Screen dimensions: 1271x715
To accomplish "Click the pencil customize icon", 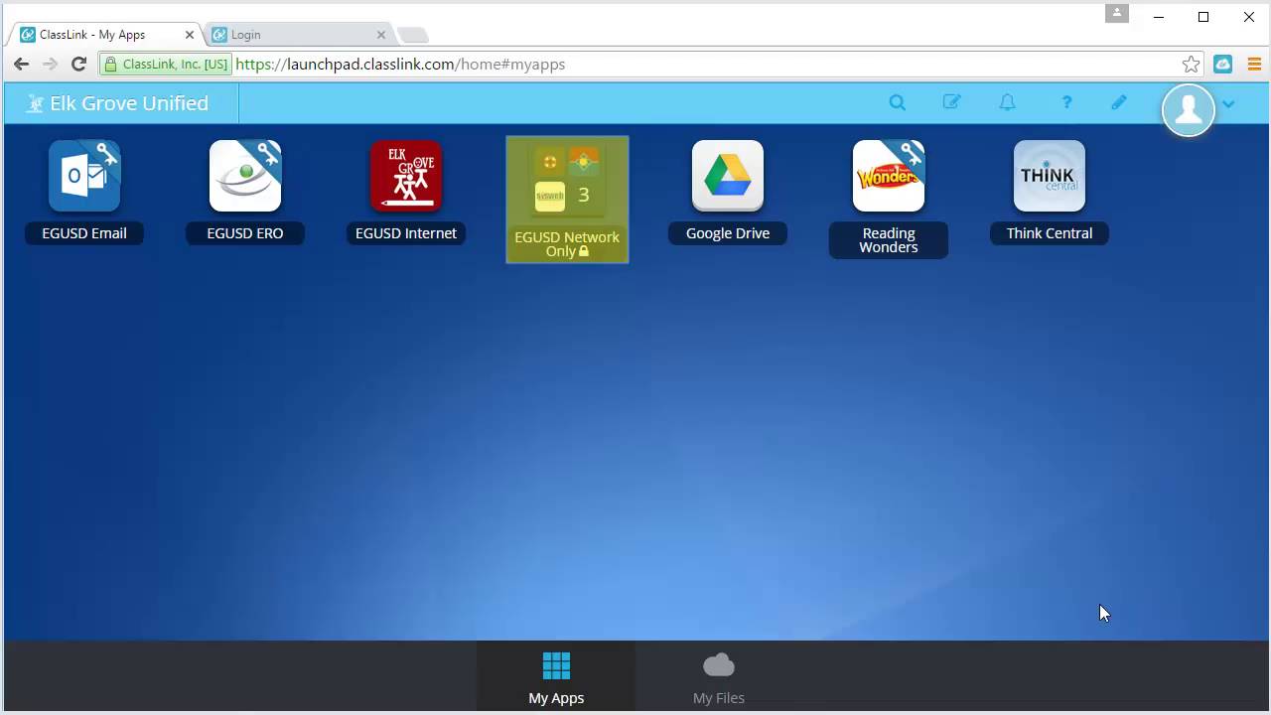I will tap(1119, 102).
